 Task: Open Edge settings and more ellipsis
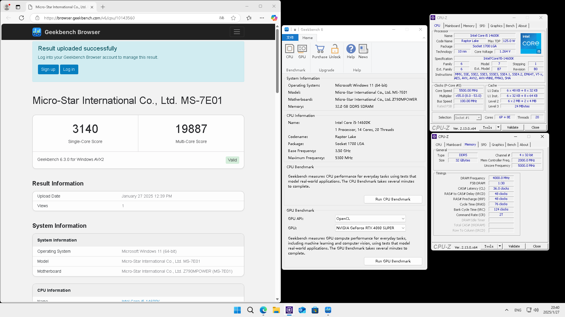(262, 18)
